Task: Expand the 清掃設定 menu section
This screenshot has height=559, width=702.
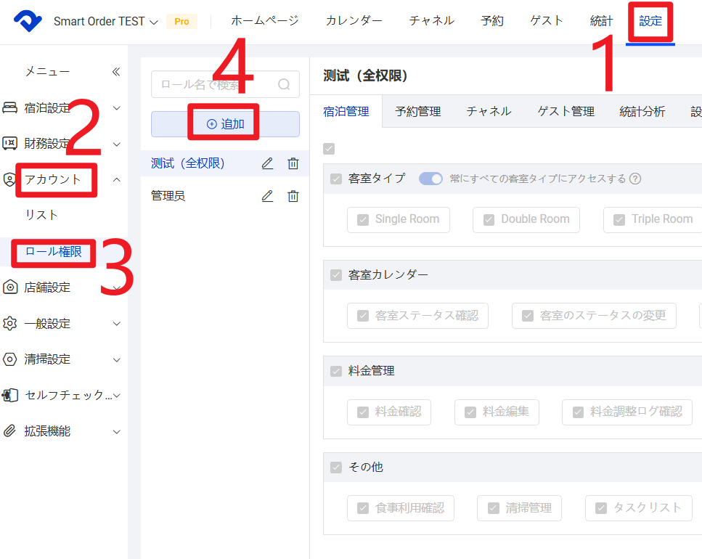Action: (116, 359)
